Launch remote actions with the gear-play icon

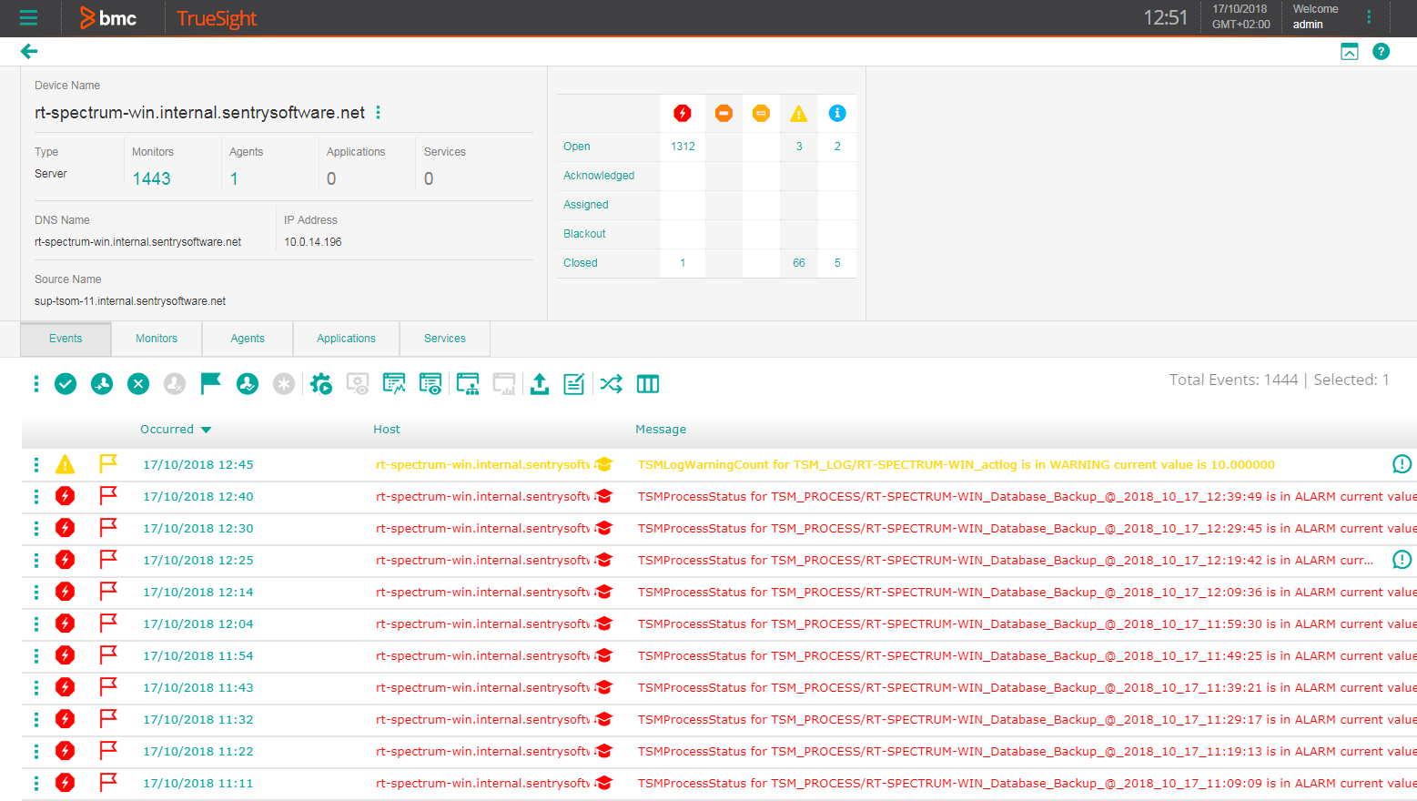pos(320,383)
